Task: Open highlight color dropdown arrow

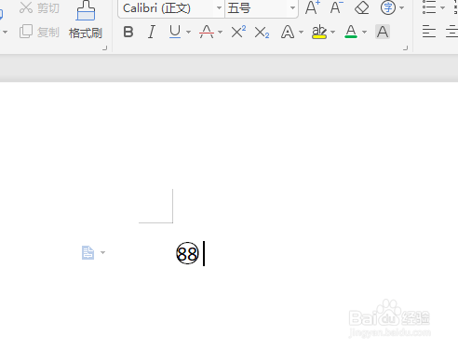Action: [333, 32]
